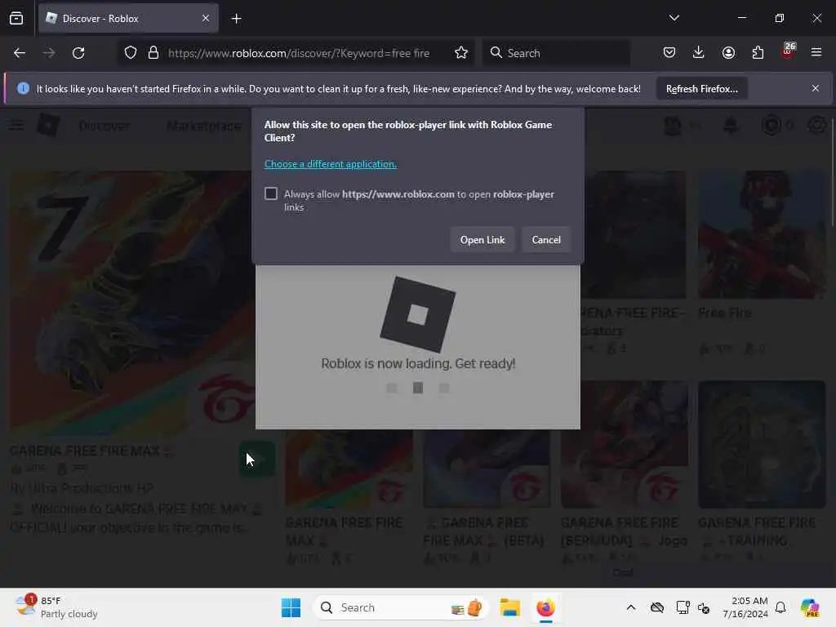Open the Extensions puzzle icon
Viewport: 836px width, 627px height.
[758, 52]
